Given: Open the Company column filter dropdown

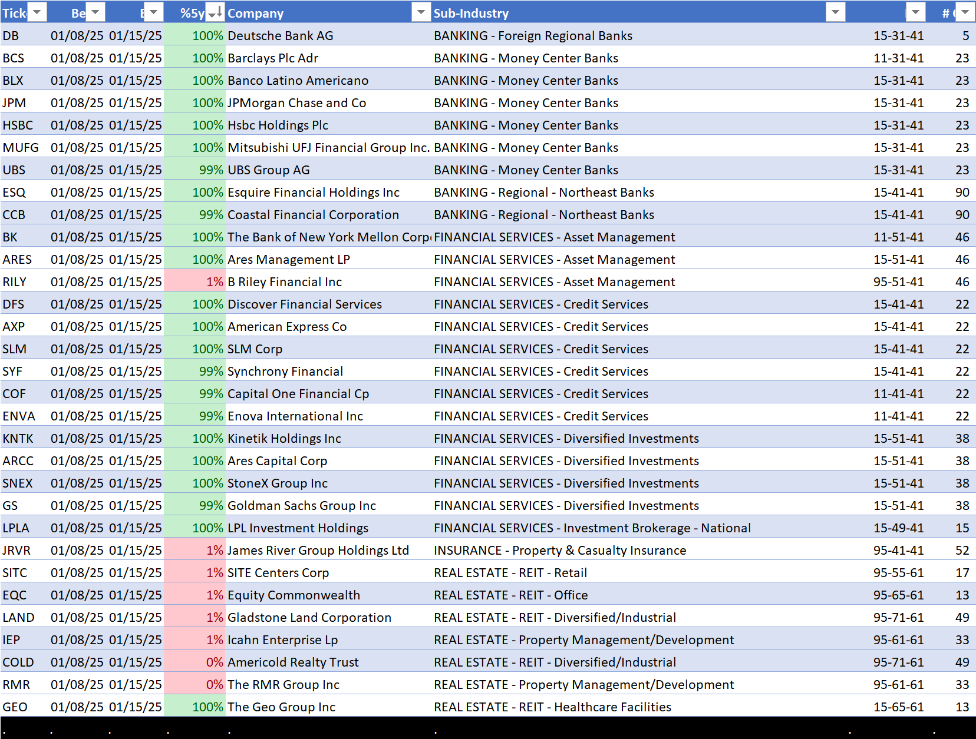Looking at the screenshot, I should point(421,12).
